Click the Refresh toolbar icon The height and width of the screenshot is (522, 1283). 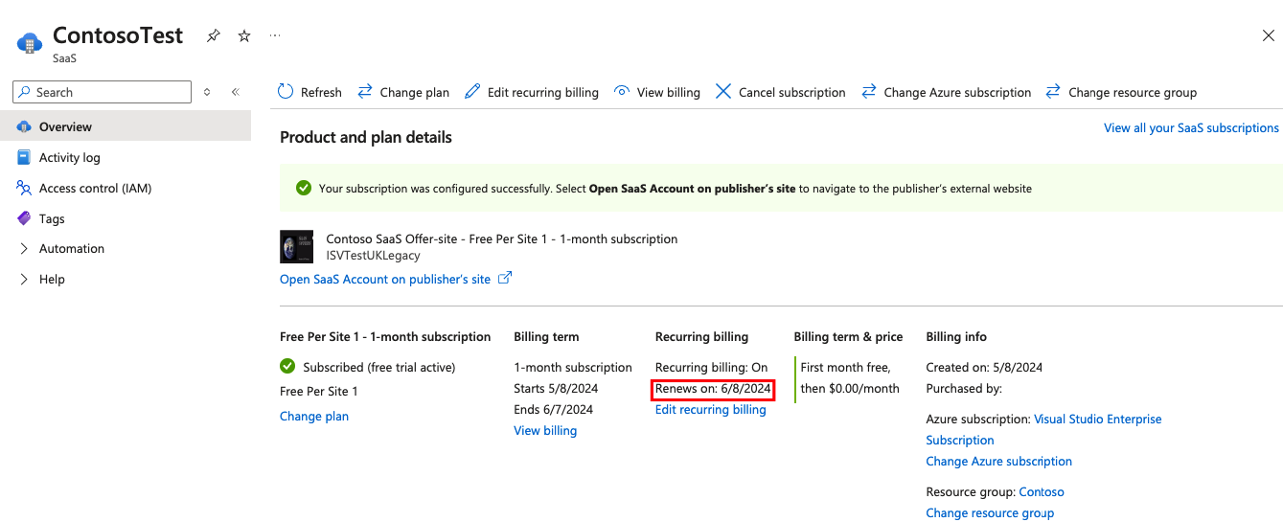coord(286,92)
